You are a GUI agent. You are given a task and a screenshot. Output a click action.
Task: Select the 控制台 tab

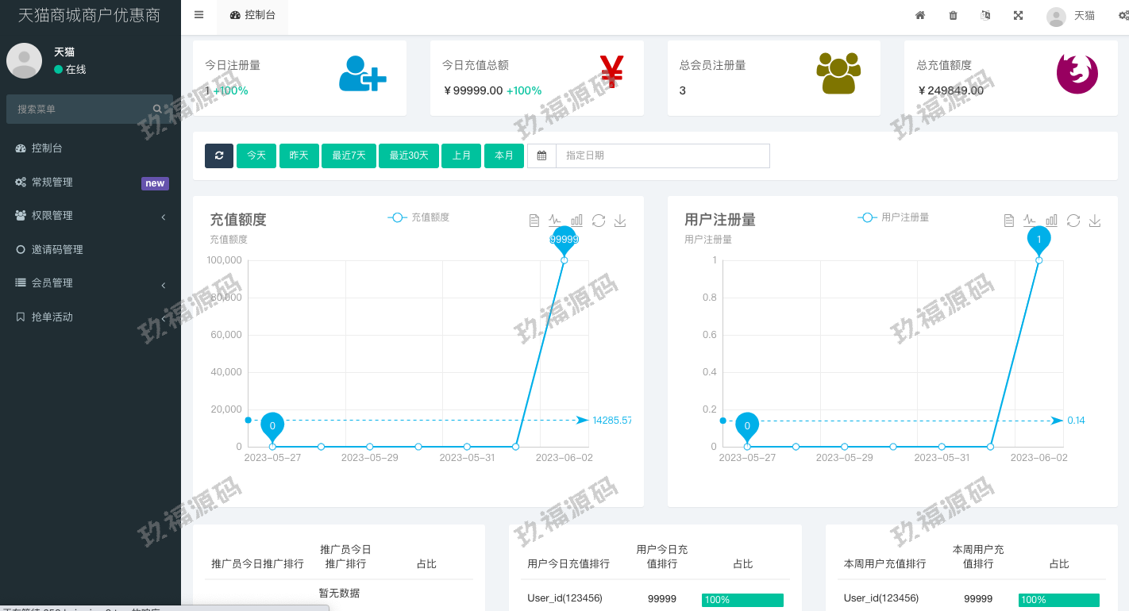(252, 15)
